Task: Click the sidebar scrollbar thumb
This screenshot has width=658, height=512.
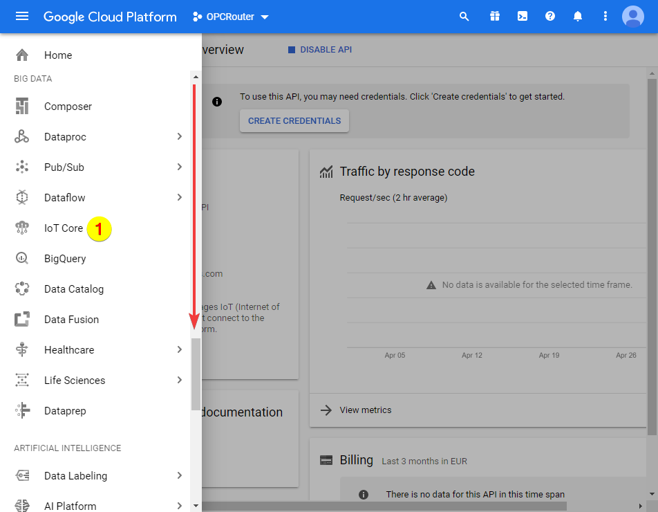Action: click(195, 374)
